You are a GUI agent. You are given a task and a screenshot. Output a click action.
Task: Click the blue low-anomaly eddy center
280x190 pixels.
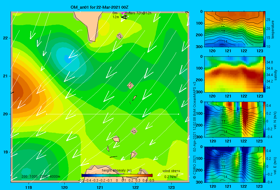(x=68, y=59)
